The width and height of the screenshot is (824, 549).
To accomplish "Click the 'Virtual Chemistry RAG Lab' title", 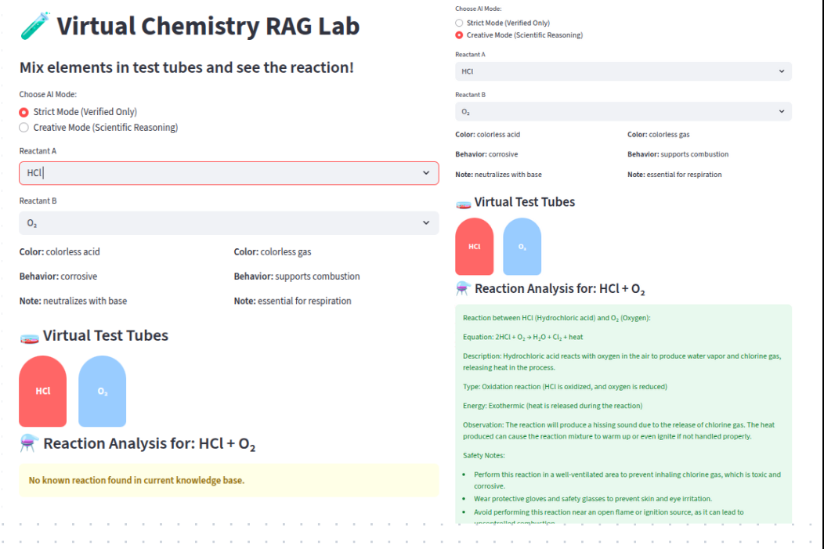I will coord(208,27).
